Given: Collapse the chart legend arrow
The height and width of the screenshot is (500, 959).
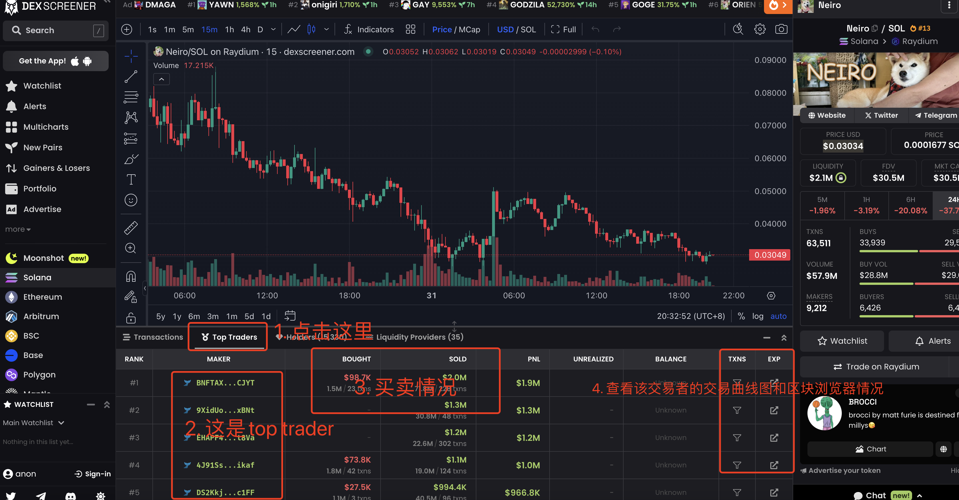Looking at the screenshot, I should [x=162, y=79].
